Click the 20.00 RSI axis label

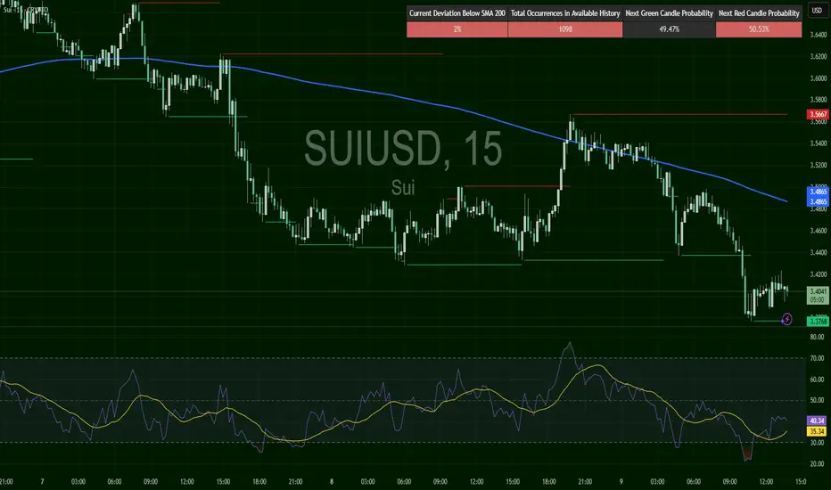817,463
